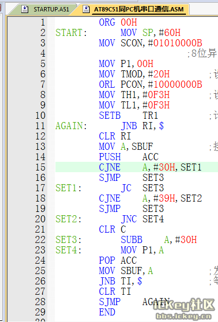Click line number 15 in the gutter
This screenshot has height=322, width=218.
point(40,167)
